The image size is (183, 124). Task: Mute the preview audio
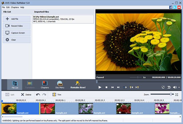tap(175, 87)
